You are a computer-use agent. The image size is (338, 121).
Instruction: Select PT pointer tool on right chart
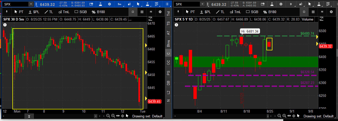click(x=190, y=12)
